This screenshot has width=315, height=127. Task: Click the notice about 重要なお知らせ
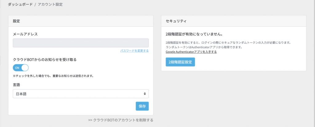pyautogui.click(x=53, y=76)
